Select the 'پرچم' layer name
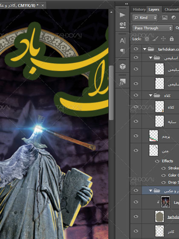This screenshot has width=179, height=239. (166, 137)
